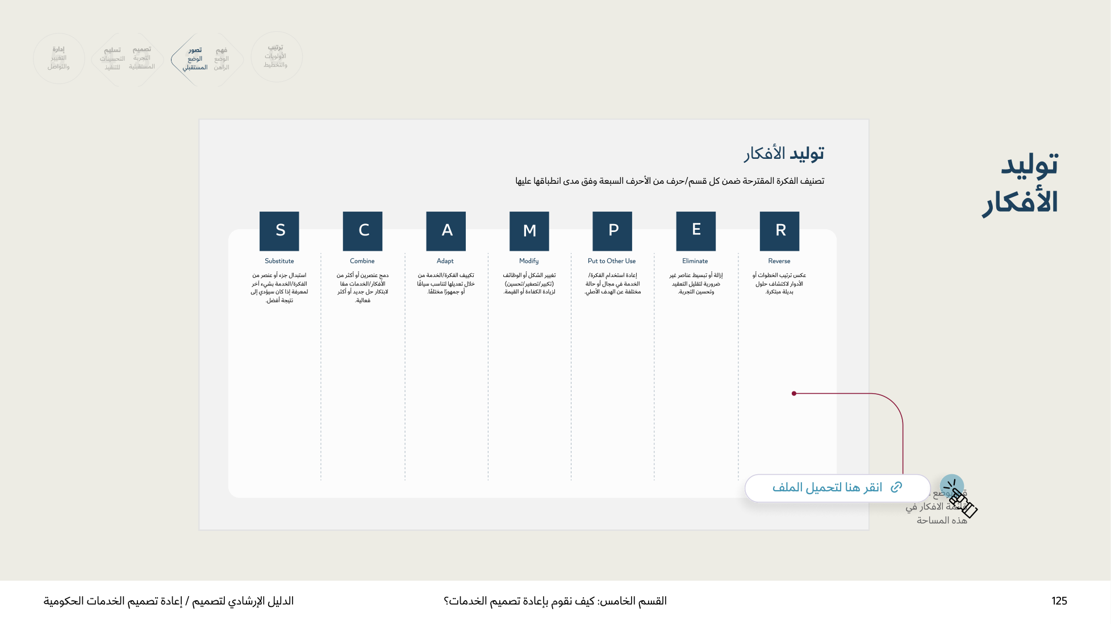Screen dimensions: 1111x624
Task: Select active stage 'تصور الوضع المستقبلي'
Action: [195, 59]
